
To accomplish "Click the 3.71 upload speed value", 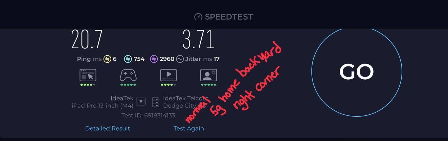I will [x=199, y=39].
